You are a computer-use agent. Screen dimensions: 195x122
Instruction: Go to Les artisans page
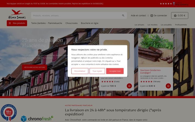coord(139,25)
